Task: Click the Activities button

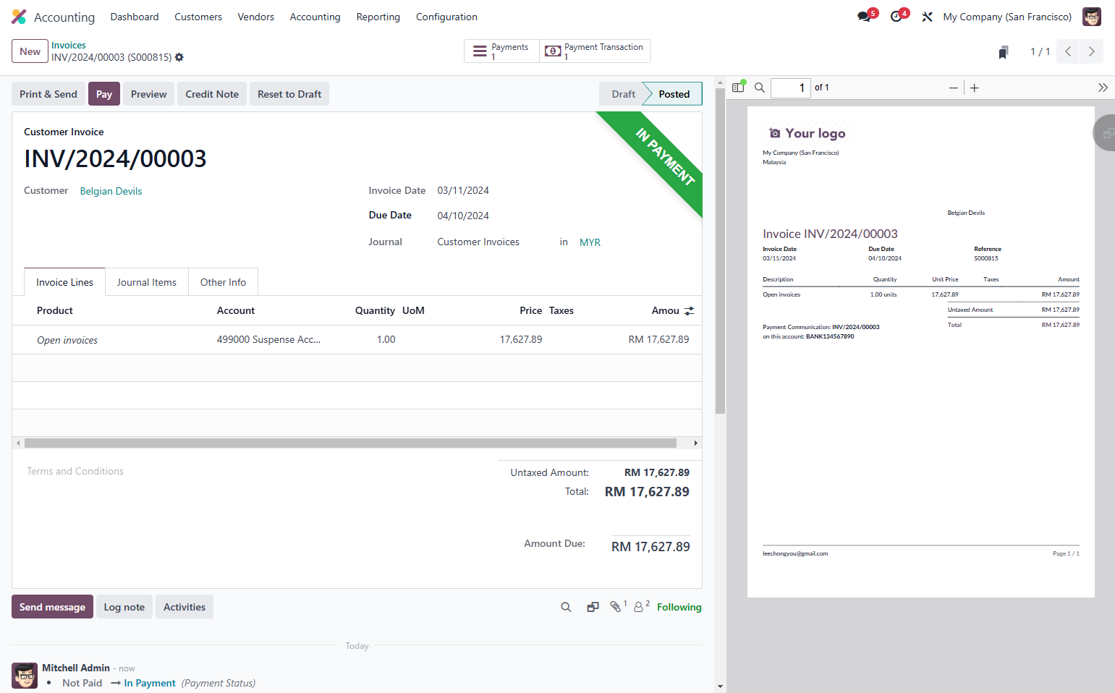Action: point(185,607)
